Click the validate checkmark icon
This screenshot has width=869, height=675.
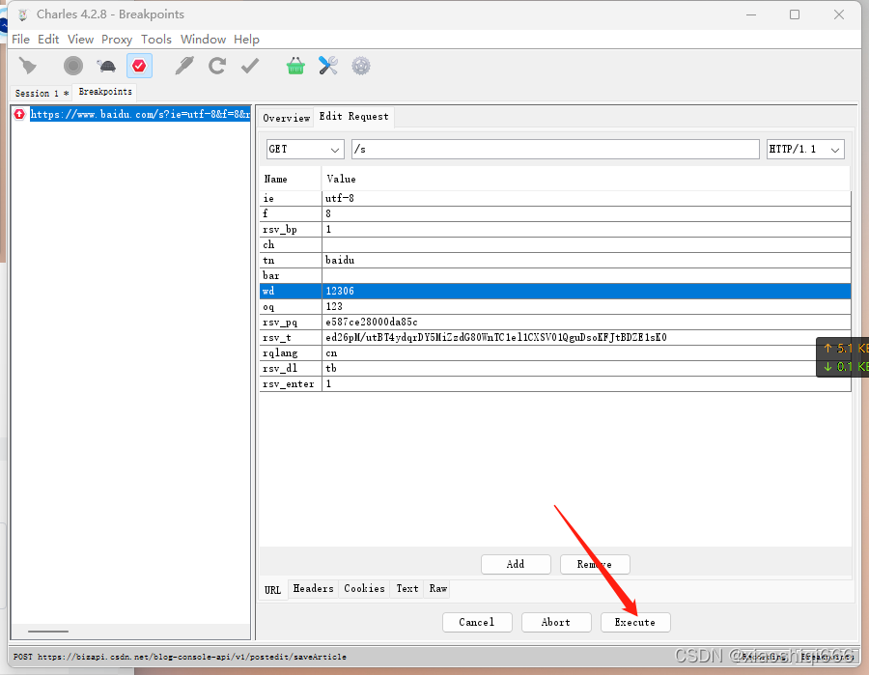[250, 66]
